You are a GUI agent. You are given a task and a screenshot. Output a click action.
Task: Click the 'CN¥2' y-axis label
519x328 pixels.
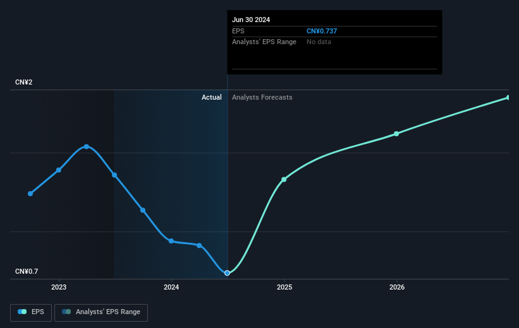pos(24,82)
